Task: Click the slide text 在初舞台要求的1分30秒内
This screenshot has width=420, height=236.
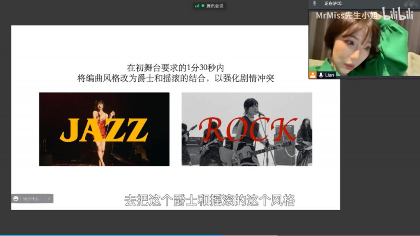Action: [176, 68]
